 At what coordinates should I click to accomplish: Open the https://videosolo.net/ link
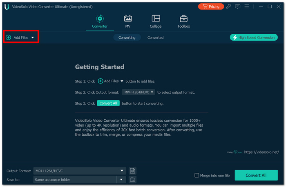(x=261, y=152)
